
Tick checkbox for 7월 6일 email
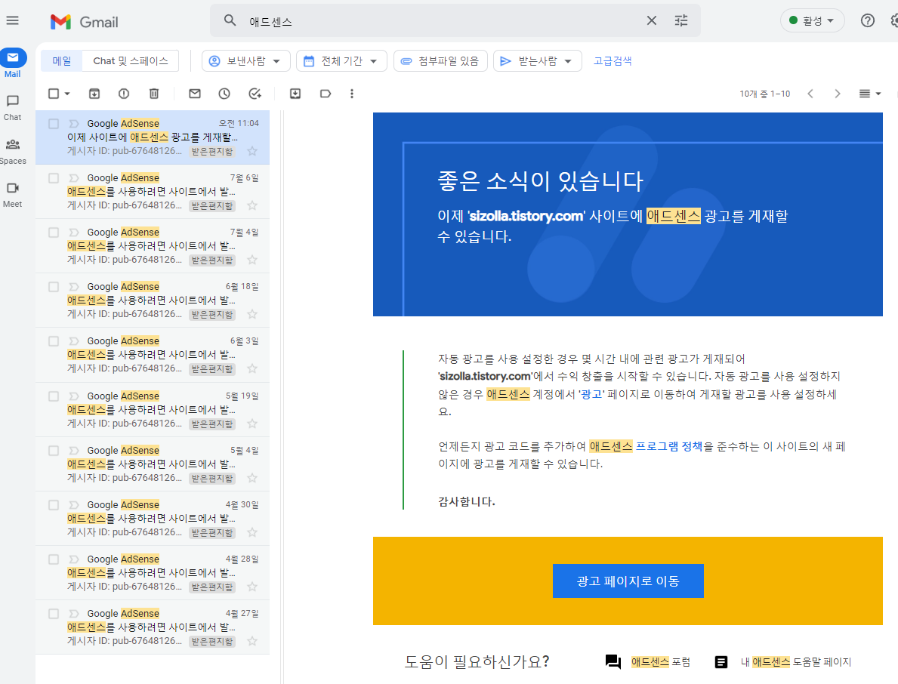pos(54,178)
